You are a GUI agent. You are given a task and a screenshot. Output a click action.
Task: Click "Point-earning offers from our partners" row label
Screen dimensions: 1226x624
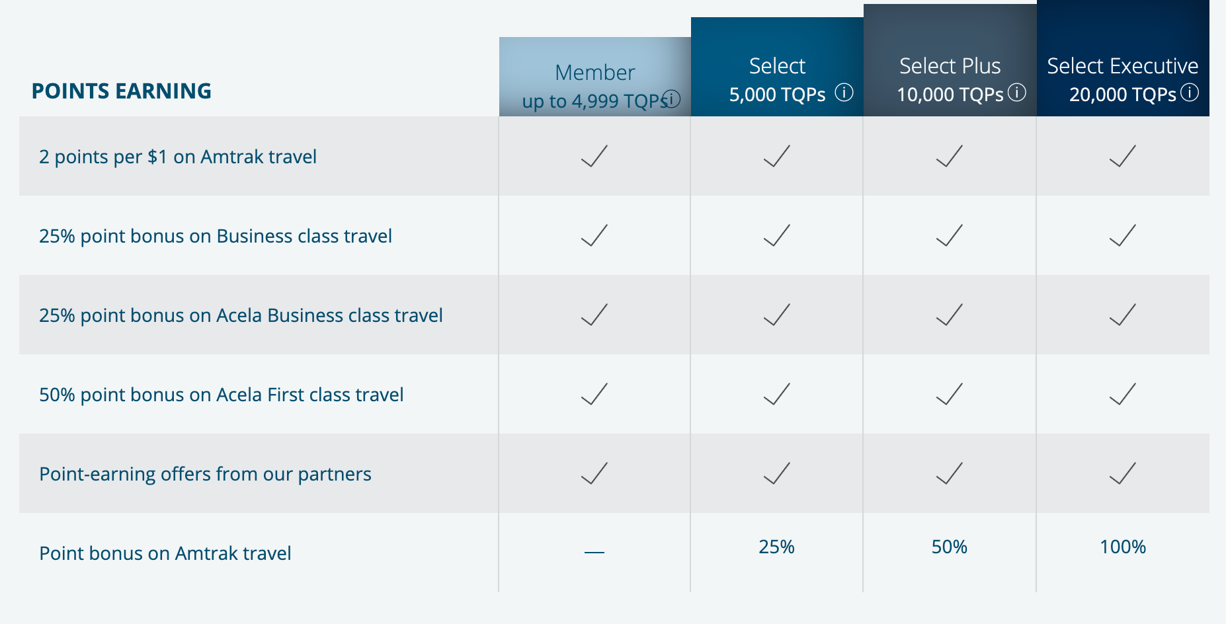(x=205, y=474)
